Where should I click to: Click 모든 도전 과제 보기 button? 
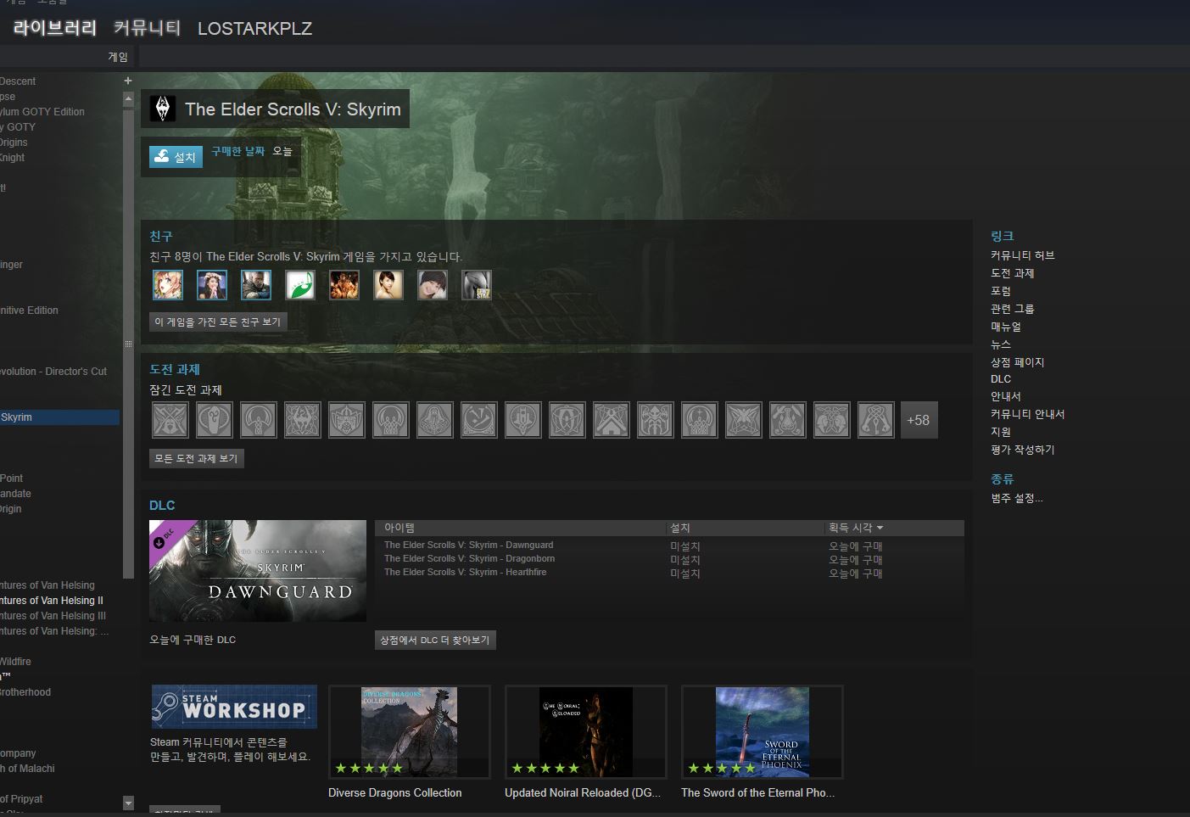pos(196,458)
